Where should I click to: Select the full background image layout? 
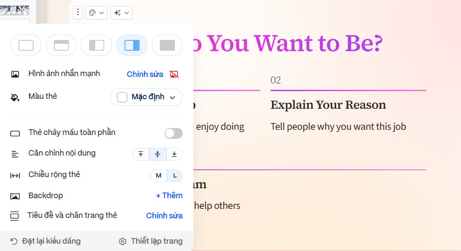coord(167,45)
